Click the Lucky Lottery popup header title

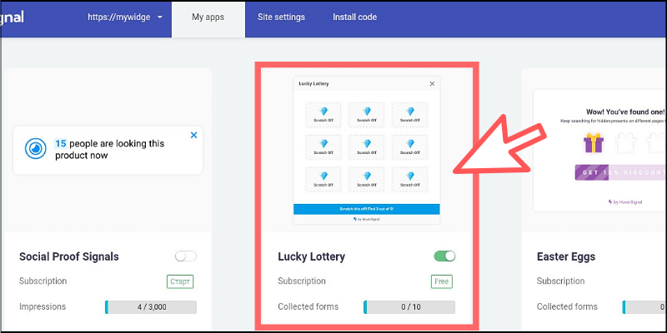pos(314,84)
